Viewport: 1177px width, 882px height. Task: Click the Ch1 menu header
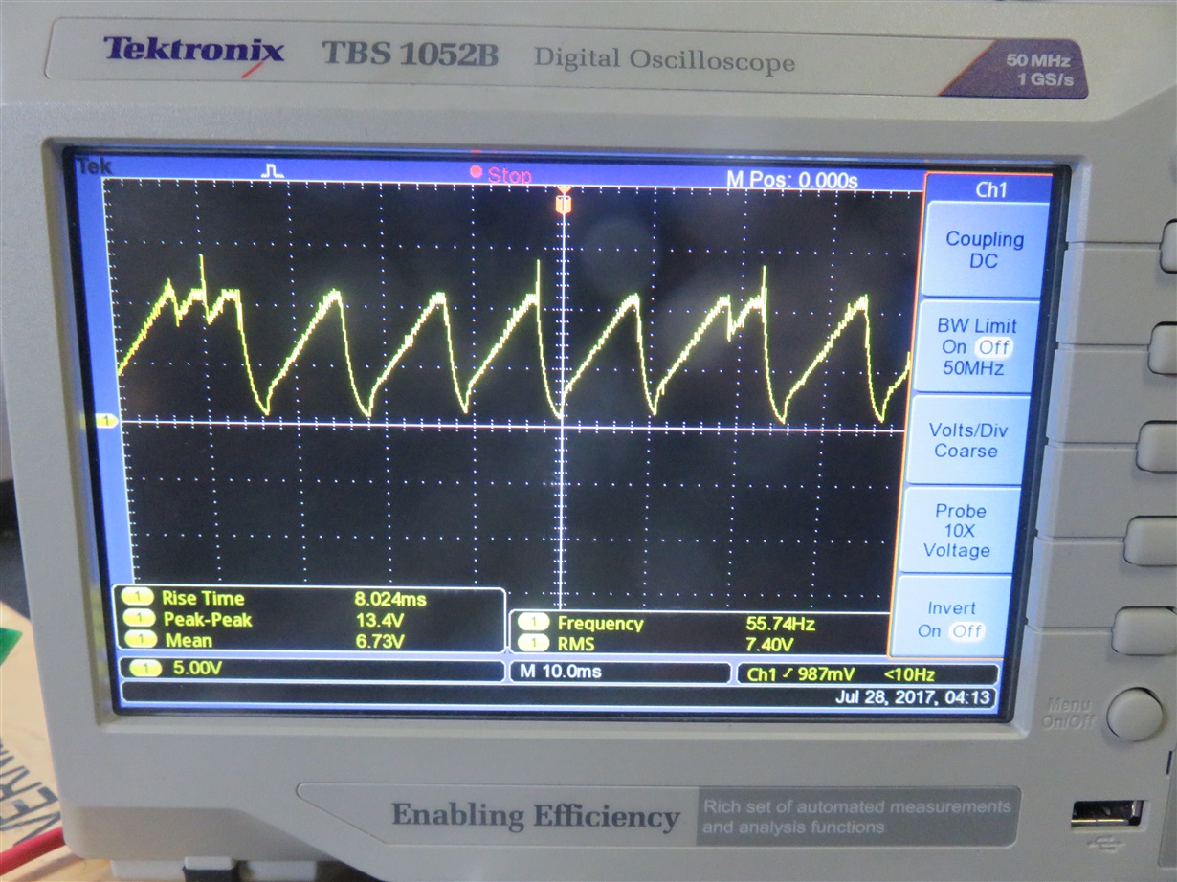click(991, 190)
